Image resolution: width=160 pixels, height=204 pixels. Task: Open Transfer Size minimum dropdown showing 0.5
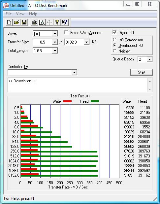[55, 42]
